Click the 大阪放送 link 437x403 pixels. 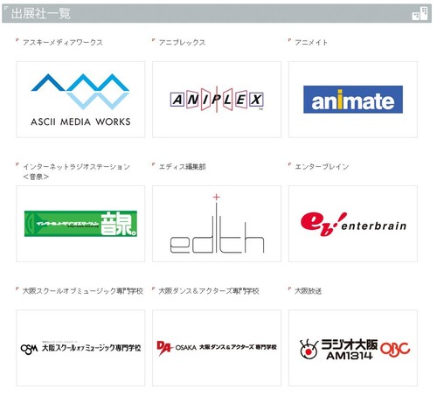tap(309, 291)
